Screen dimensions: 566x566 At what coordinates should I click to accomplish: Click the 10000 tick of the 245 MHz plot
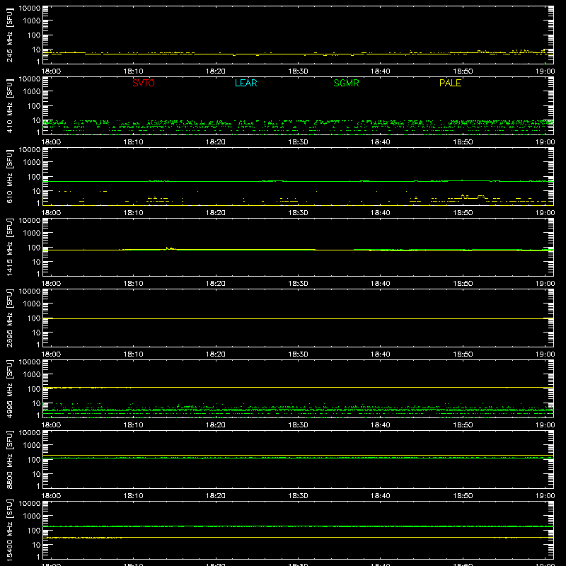pyautogui.click(x=30, y=8)
